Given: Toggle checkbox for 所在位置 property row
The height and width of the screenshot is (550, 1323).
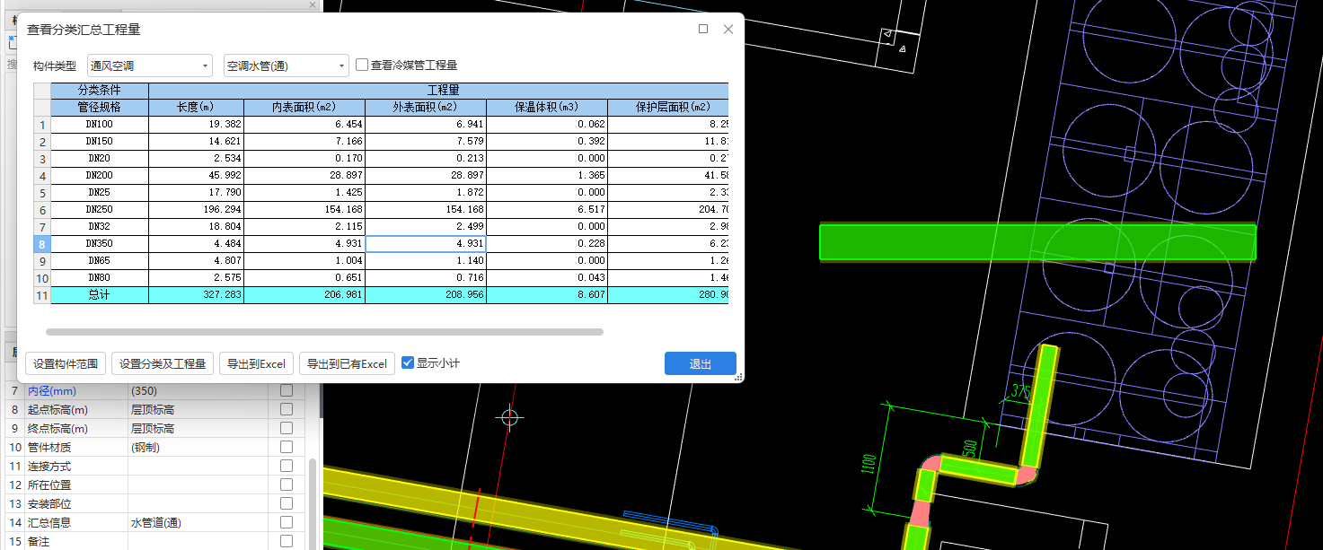Looking at the screenshot, I should point(287,485).
